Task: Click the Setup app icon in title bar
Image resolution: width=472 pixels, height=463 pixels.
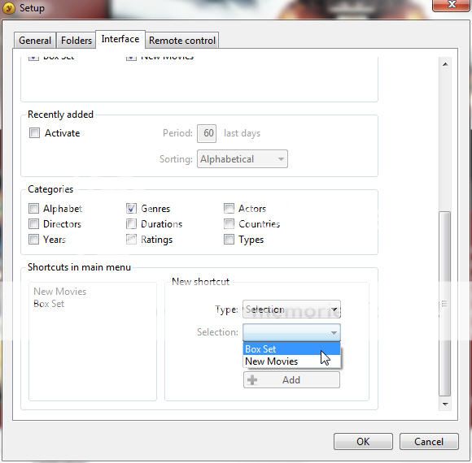Action: click(8, 8)
